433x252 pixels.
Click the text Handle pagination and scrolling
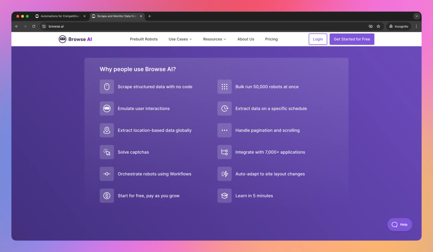[268, 130]
